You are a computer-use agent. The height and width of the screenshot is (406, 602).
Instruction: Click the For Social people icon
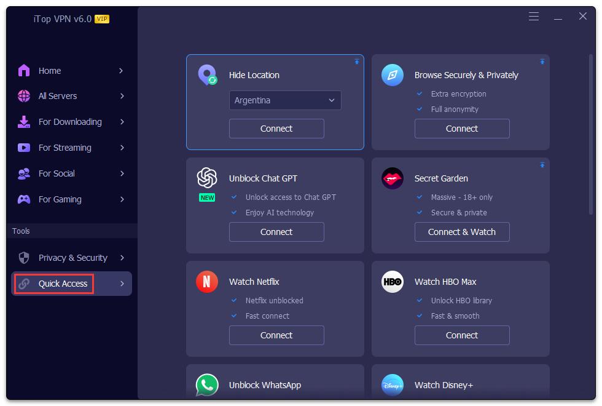(24, 173)
